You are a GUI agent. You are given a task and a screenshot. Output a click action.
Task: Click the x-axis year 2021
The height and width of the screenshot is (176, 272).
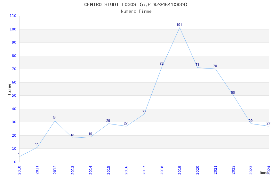click(x=215, y=170)
